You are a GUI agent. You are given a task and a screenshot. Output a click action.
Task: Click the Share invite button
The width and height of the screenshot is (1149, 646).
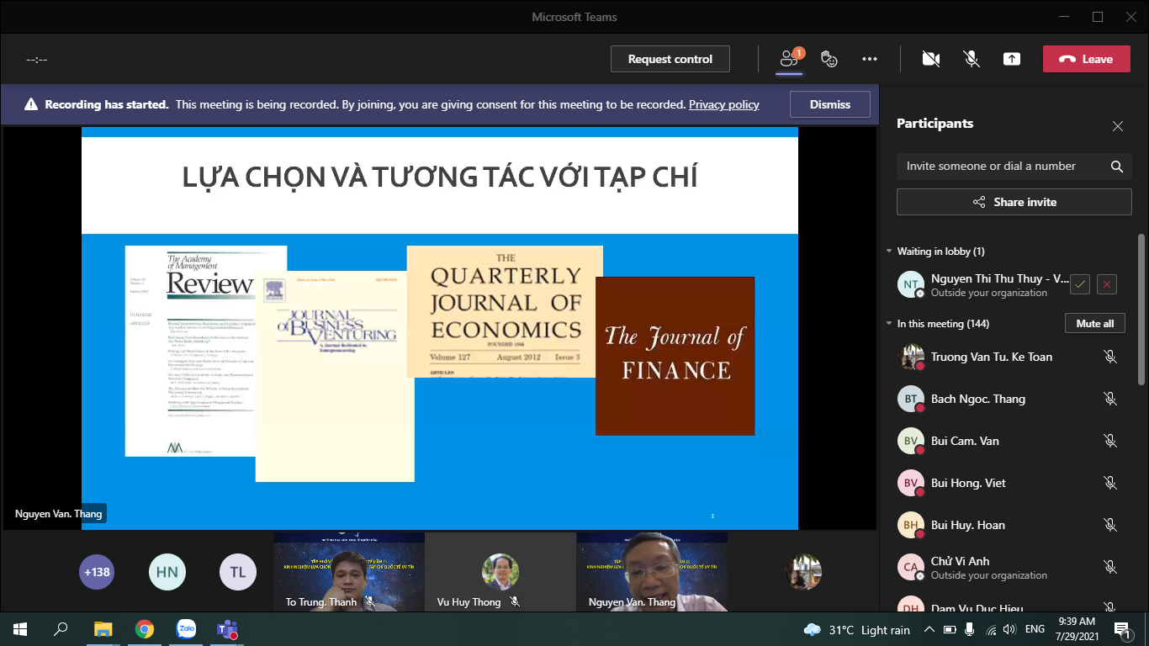[x=1014, y=202]
